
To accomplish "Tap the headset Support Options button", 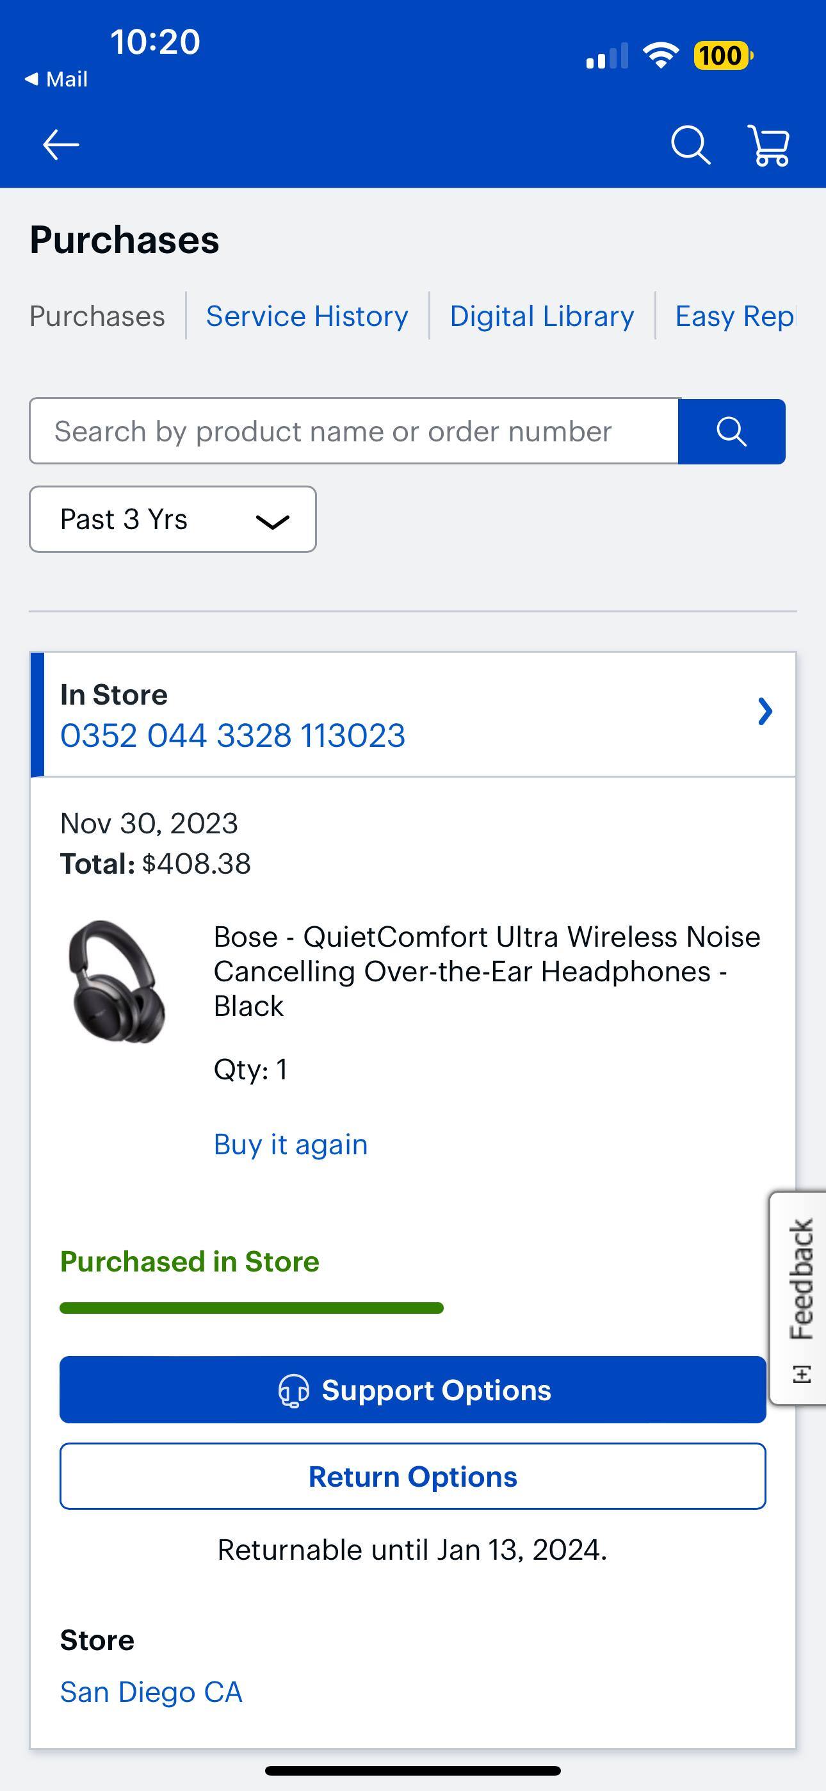I will point(413,1390).
